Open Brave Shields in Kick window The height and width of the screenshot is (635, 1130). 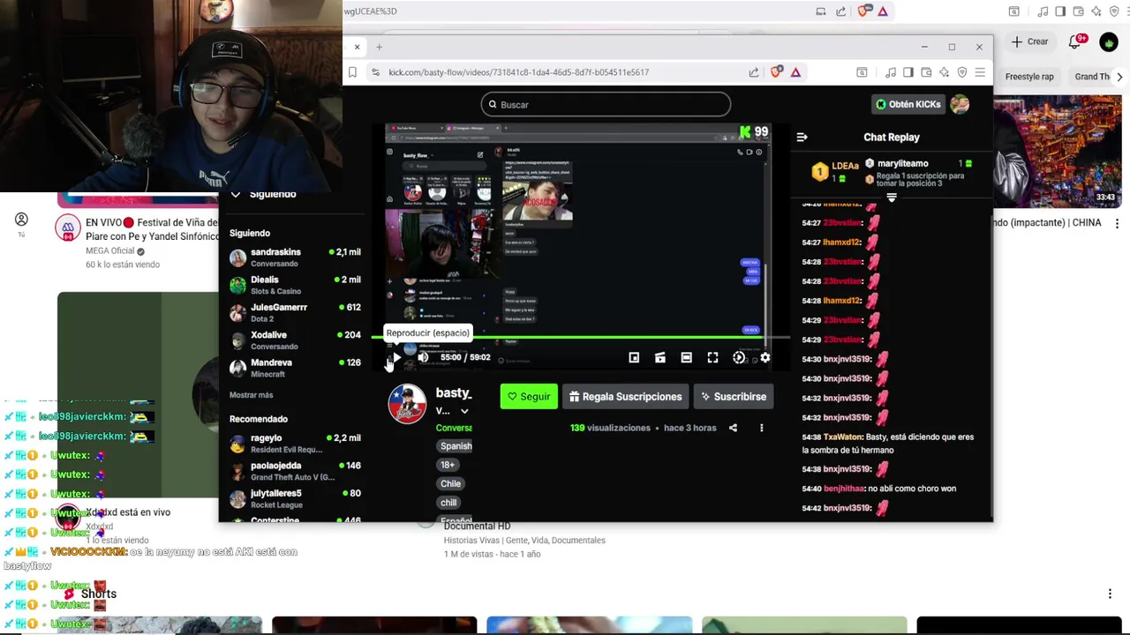pyautogui.click(x=776, y=72)
